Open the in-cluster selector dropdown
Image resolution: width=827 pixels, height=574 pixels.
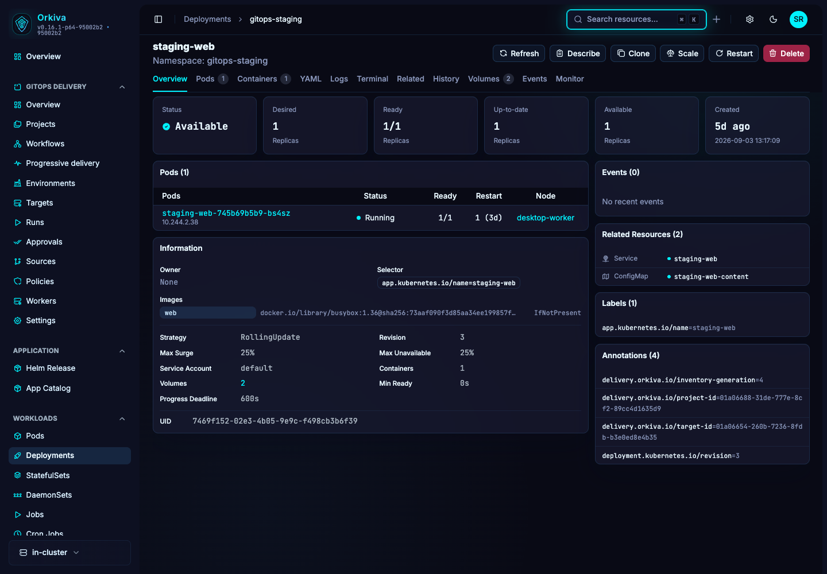(x=69, y=552)
